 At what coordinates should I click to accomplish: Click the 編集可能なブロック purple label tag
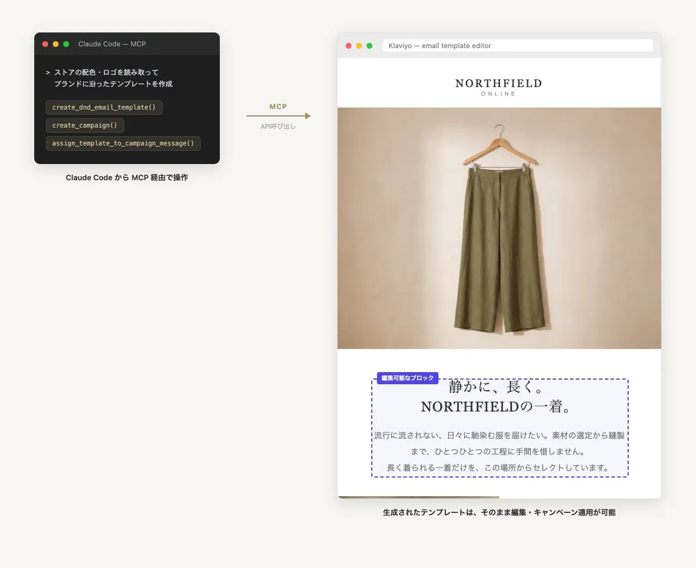408,378
